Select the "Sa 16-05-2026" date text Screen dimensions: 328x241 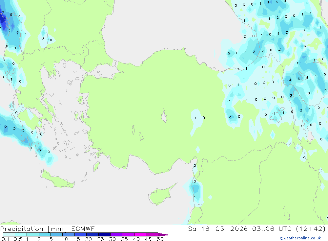218,229
